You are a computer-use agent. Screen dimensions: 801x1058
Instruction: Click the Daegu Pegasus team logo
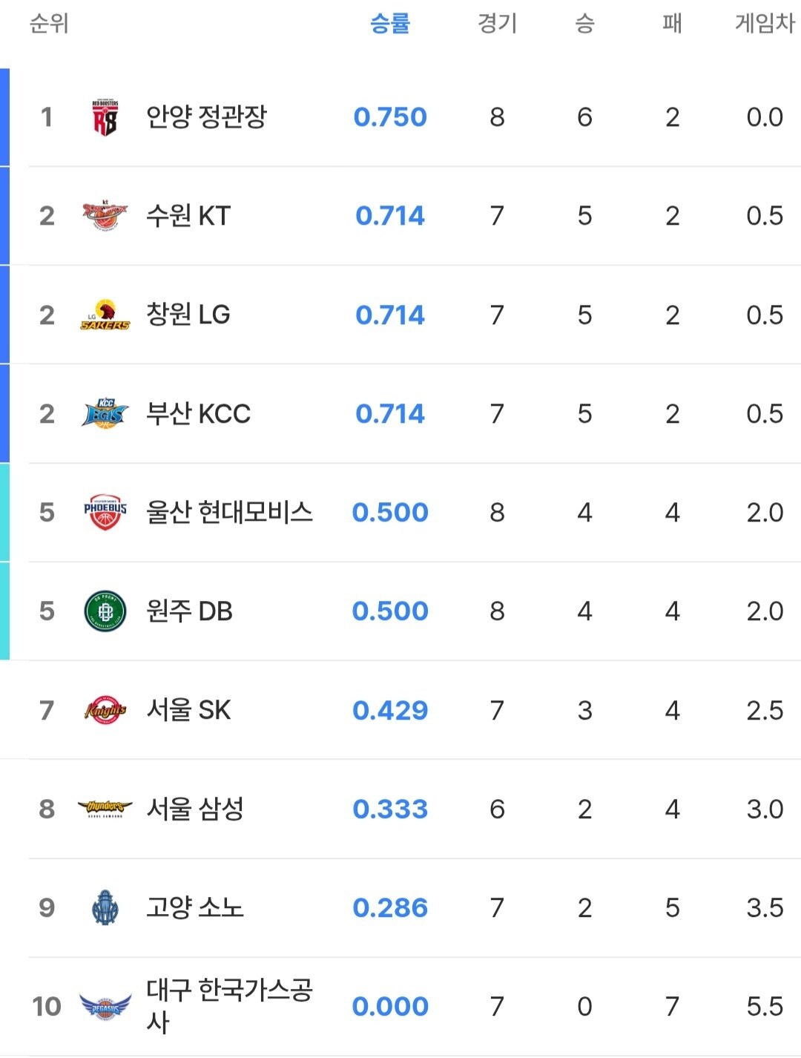coord(105,1007)
